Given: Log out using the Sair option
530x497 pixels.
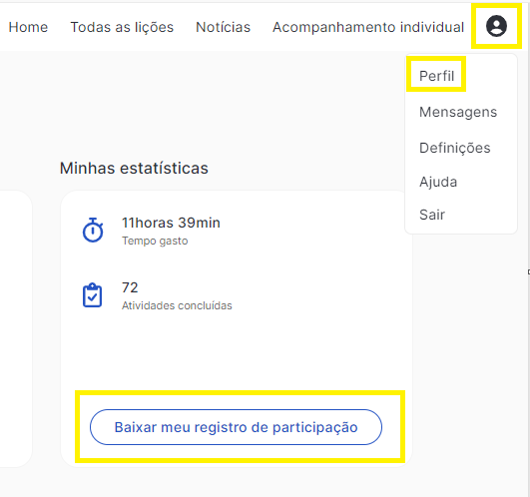Looking at the screenshot, I should [x=432, y=215].
